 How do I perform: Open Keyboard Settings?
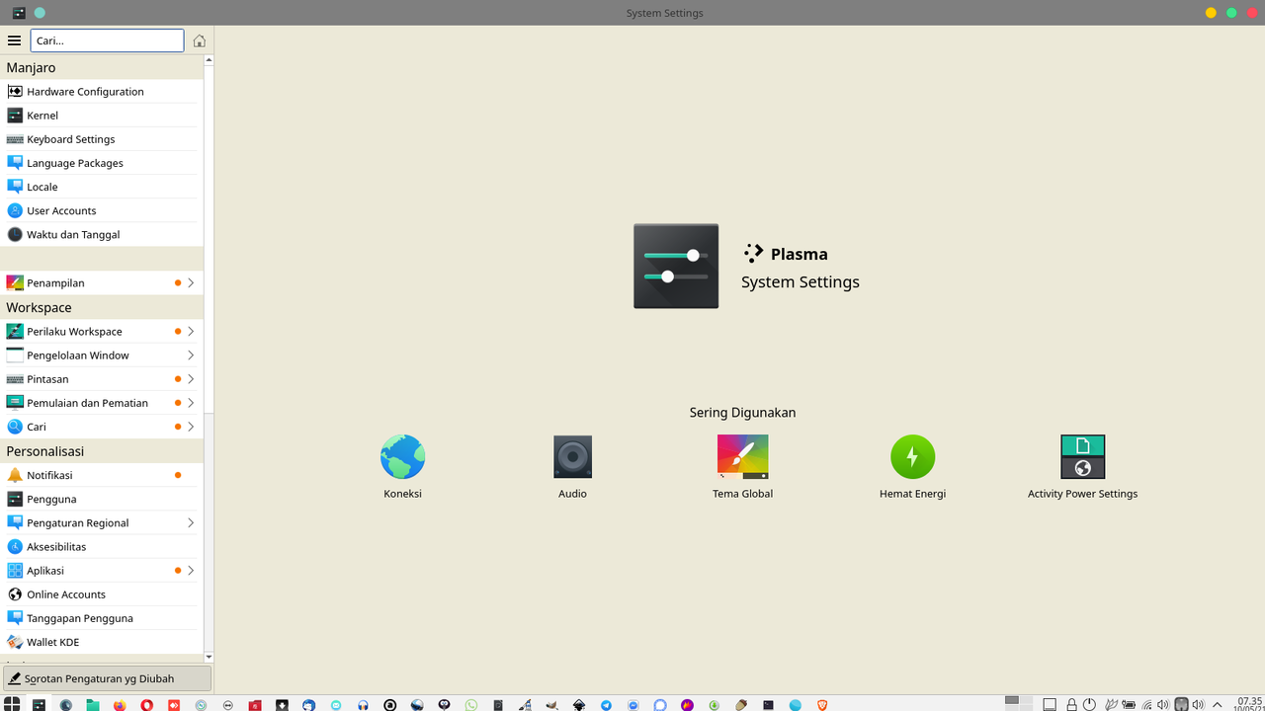[102, 139]
